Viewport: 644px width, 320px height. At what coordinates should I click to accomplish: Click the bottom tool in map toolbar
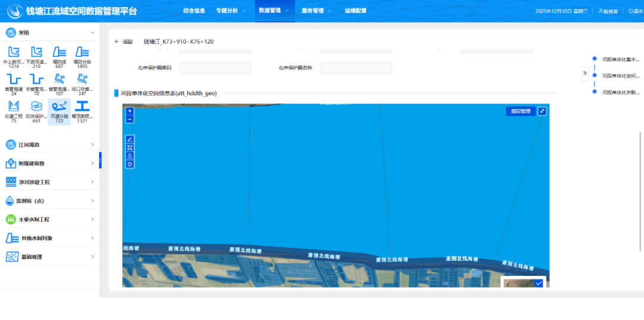pyautogui.click(x=130, y=164)
